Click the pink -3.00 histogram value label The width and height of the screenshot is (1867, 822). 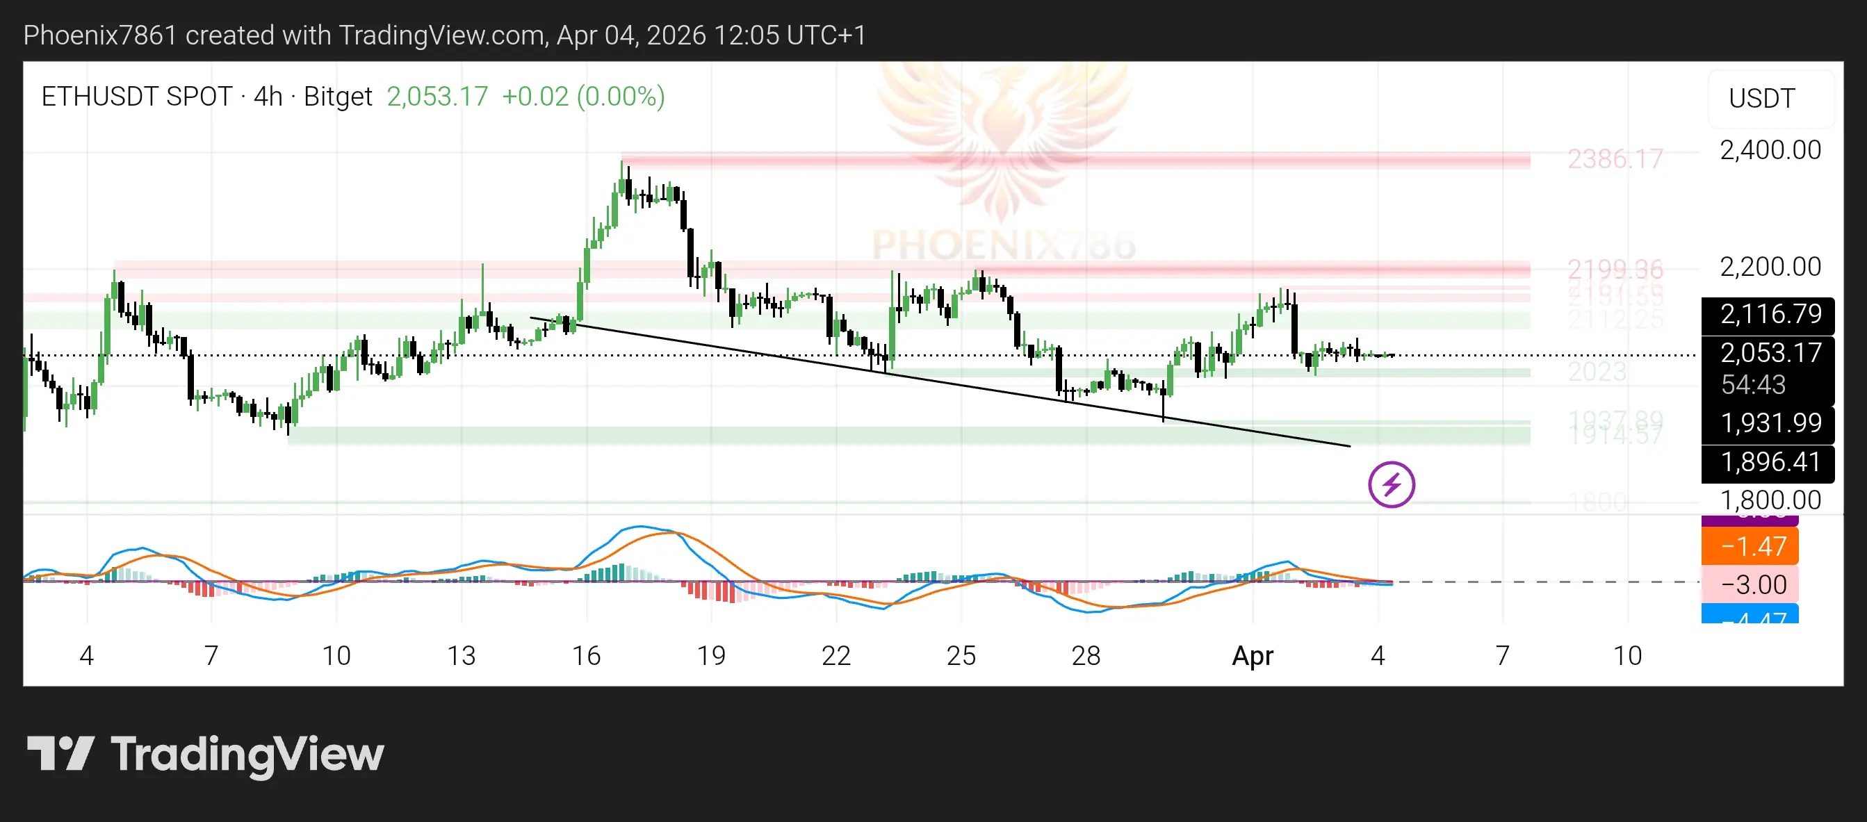[x=1750, y=584]
